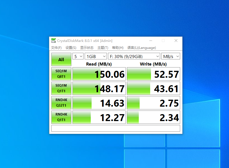229x168 pixels.
Task: Click the empty comment field at bottom
Action: coord(116,128)
